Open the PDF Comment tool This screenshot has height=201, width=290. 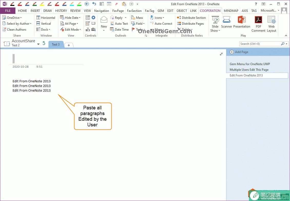click(258, 24)
